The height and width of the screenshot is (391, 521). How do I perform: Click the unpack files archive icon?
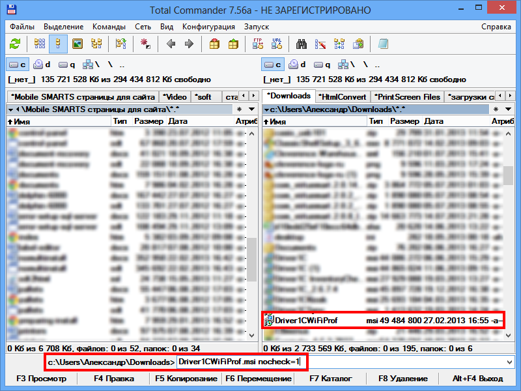click(233, 44)
